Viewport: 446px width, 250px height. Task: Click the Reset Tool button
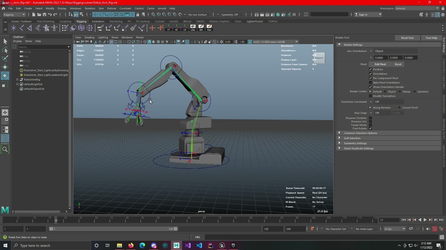coord(407,37)
